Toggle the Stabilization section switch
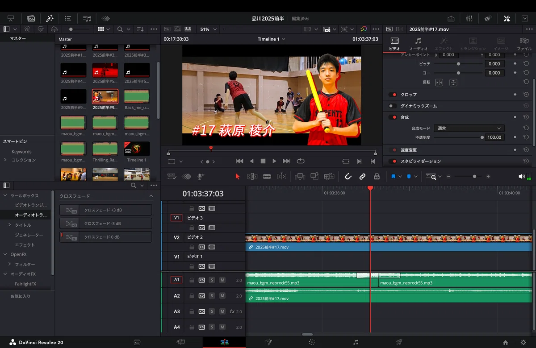The image size is (536, 348). click(x=393, y=161)
